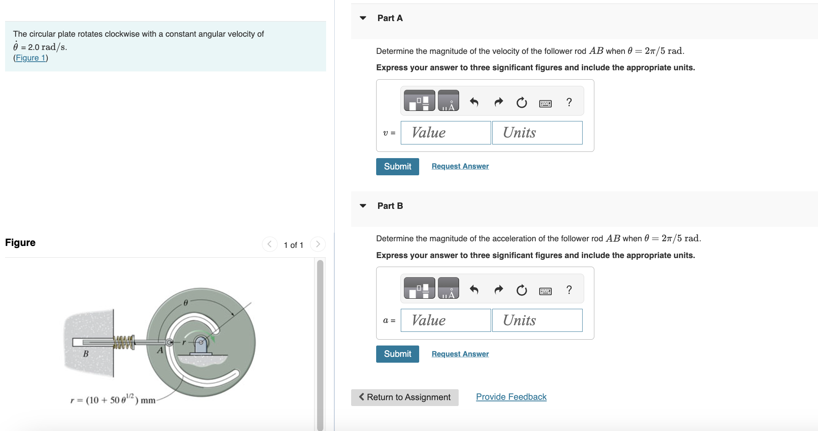
Task: Open keyboard shortcuts icon in Part A toolbar
Action: tap(546, 103)
